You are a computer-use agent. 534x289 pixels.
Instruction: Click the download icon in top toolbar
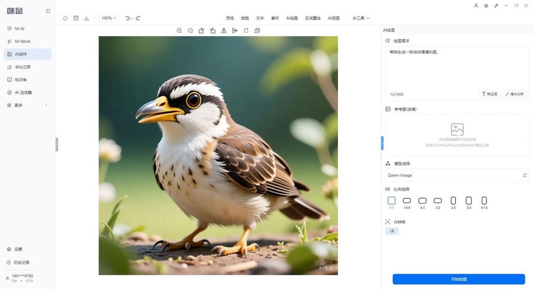tap(87, 18)
